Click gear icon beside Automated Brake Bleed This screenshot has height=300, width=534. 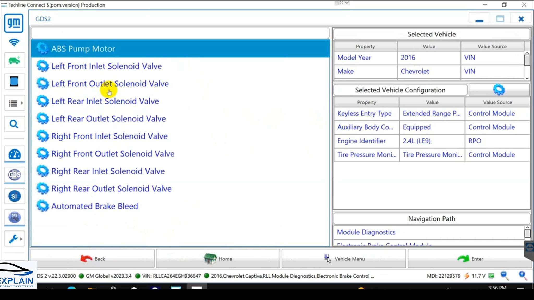point(43,206)
